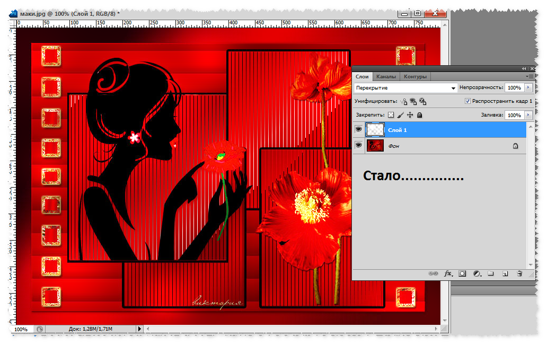Create a new layer with page icon
547x345 pixels.
click(x=505, y=273)
